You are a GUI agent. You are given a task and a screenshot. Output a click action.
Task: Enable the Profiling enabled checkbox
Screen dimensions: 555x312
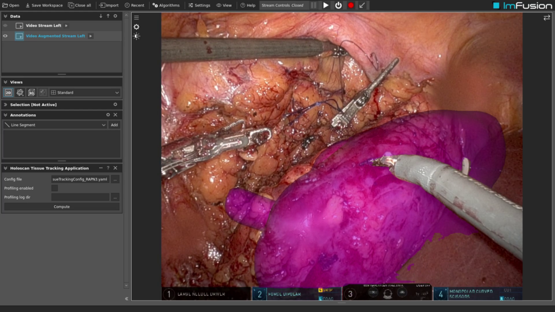click(55, 188)
